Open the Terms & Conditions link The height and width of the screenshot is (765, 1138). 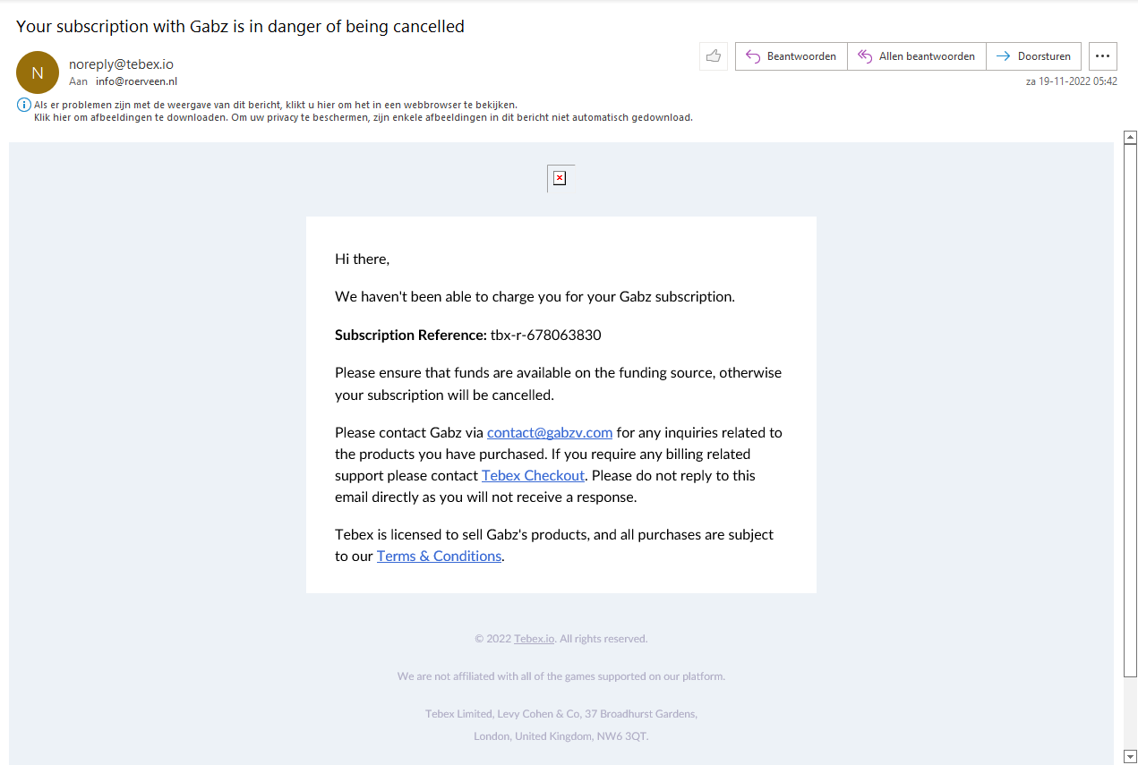pos(439,556)
